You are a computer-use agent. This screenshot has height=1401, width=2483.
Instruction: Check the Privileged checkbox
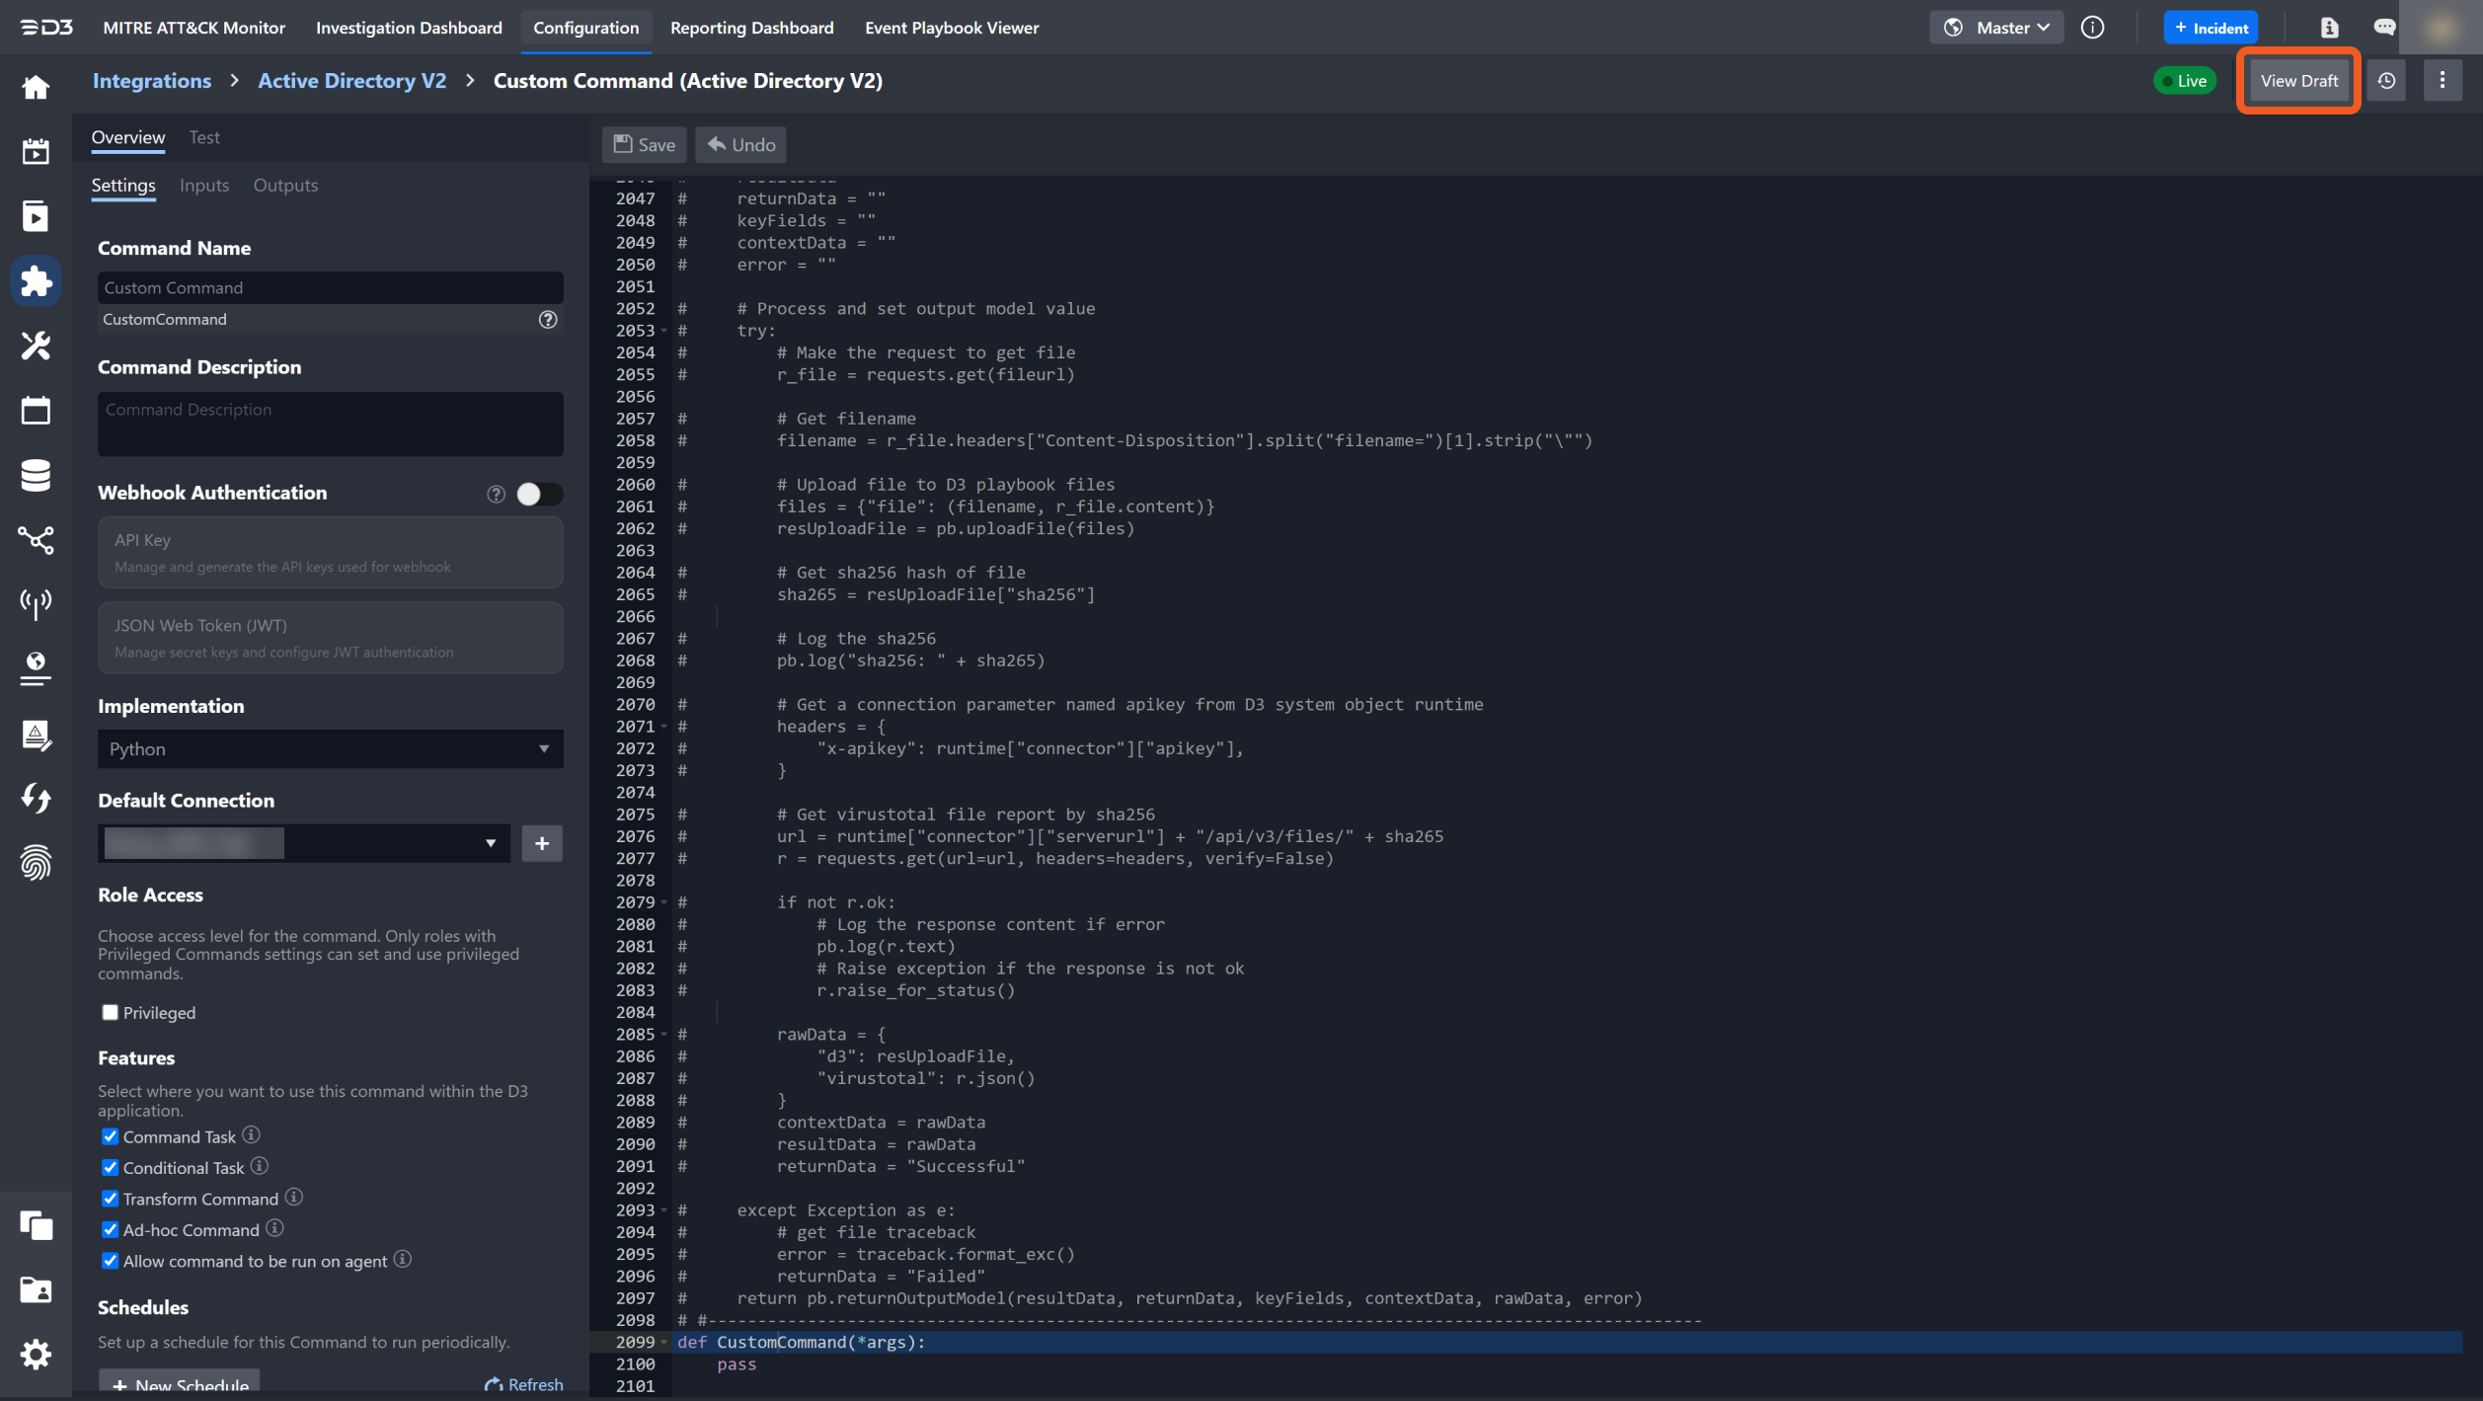tap(110, 1012)
